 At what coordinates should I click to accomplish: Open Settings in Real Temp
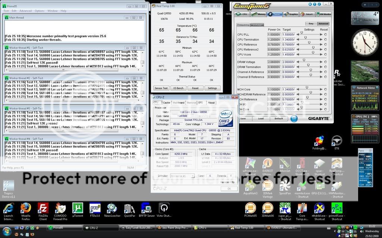coord(212,88)
